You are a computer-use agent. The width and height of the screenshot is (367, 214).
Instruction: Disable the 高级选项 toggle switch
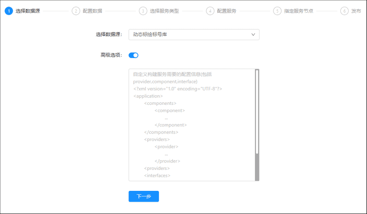(133, 55)
